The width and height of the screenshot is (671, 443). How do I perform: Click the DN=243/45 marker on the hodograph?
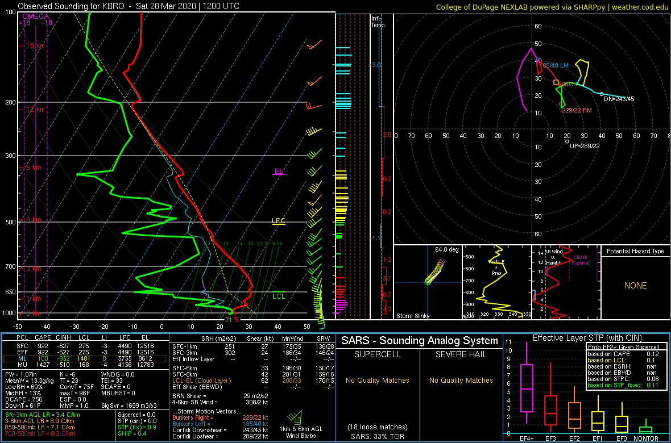[601, 94]
